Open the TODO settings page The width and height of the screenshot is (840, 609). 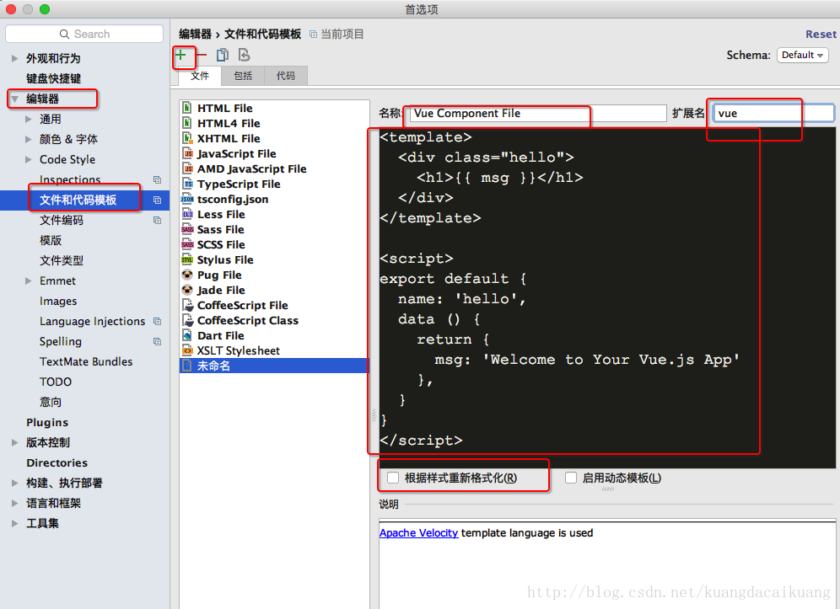click(x=55, y=382)
